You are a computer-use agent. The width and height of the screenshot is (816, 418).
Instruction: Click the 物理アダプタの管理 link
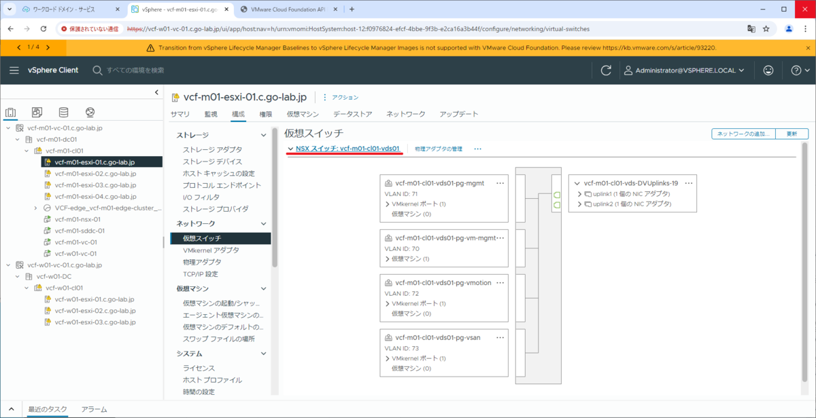(x=439, y=149)
